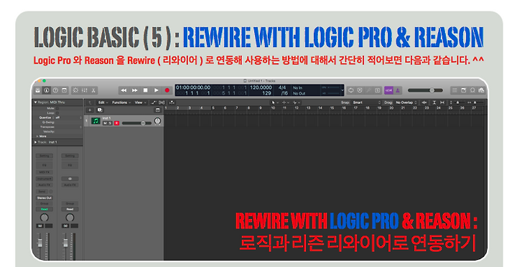Open the media Browsers button
This screenshot has width=517, height=267.
(x=481, y=90)
